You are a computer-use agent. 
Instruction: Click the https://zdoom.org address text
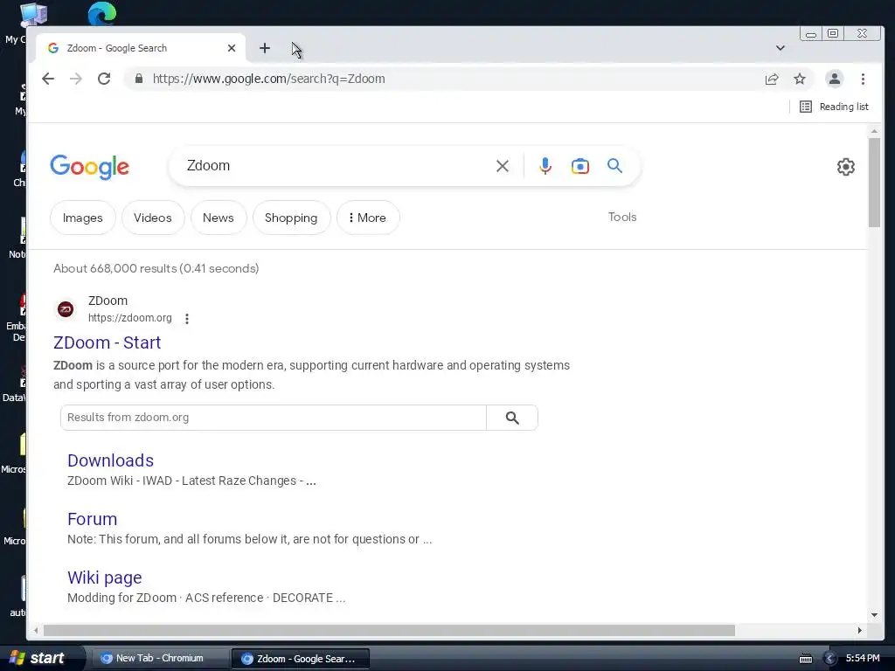point(130,318)
